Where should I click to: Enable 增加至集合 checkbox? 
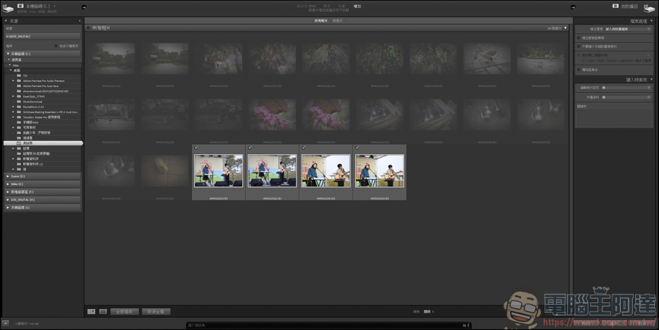tap(579, 70)
